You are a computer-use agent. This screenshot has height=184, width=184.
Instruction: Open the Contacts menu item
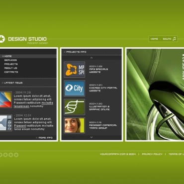pos(11,72)
